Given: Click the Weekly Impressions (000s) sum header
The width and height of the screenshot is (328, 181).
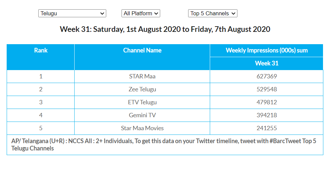Looking at the screenshot, I should coord(266,50).
